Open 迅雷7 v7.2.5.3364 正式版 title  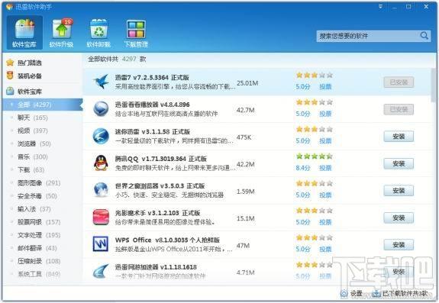[152, 78]
